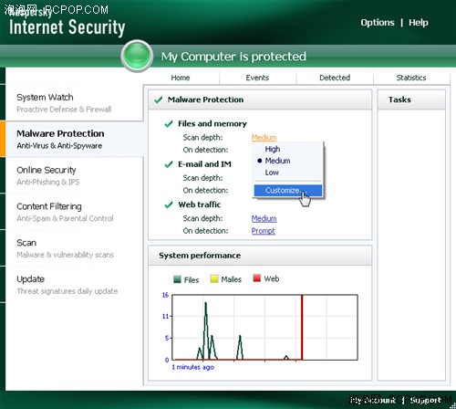456x409 pixels.
Task: Open the Files and memory scan depth dropdown
Action: 264,138
